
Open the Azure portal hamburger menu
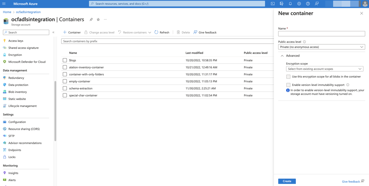(x=4, y=4)
